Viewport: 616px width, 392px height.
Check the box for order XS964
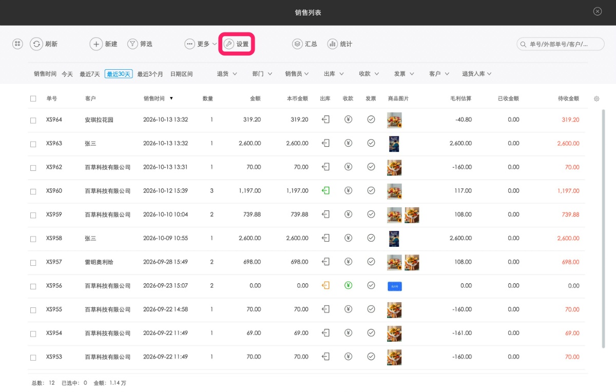point(33,120)
